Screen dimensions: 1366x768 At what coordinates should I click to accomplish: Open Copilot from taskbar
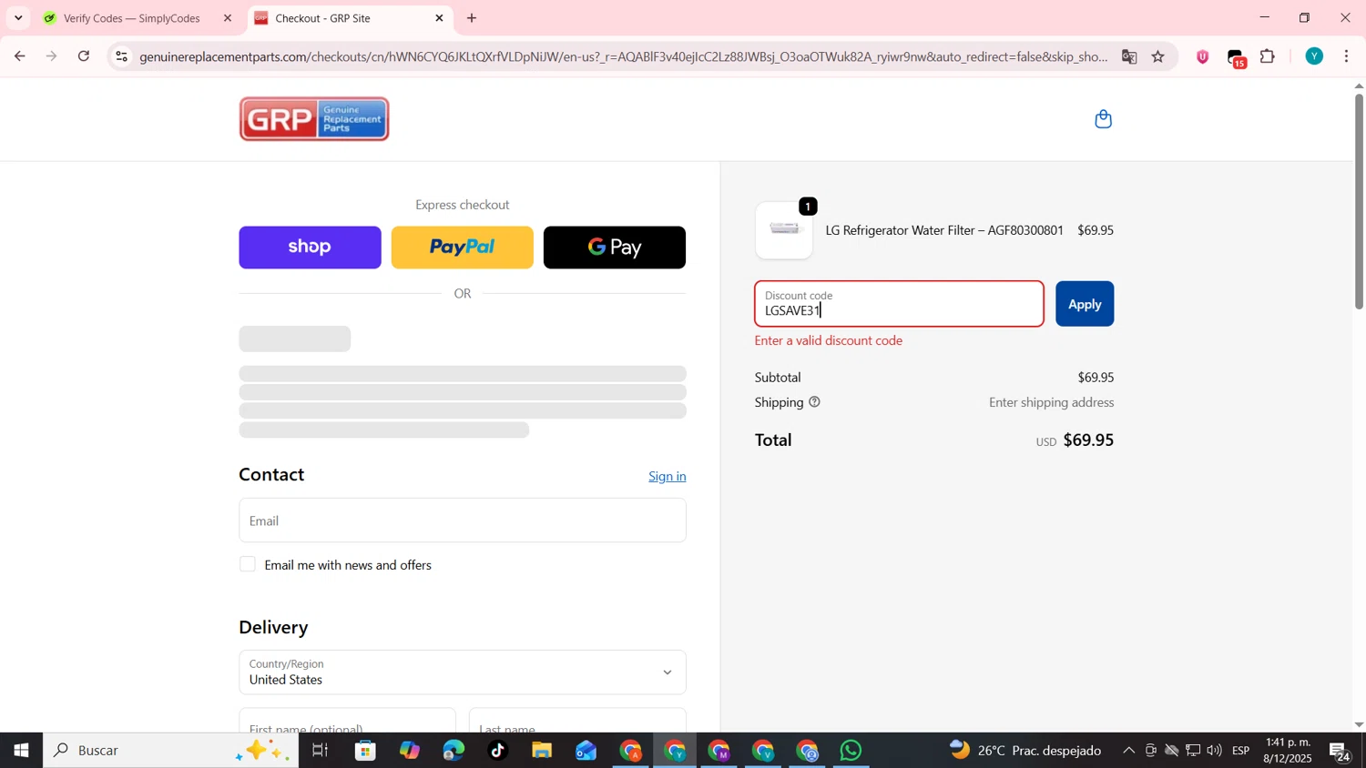pyautogui.click(x=410, y=751)
